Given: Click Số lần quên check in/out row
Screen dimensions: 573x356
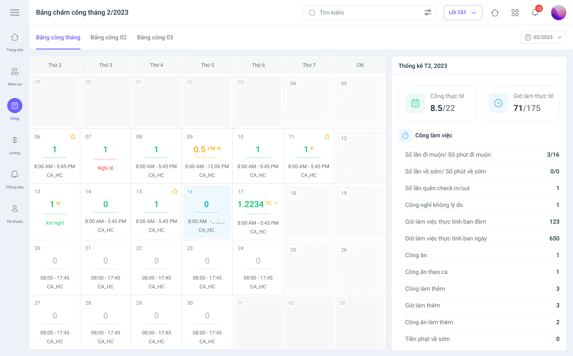Looking at the screenshot, I should pyautogui.click(x=482, y=188).
